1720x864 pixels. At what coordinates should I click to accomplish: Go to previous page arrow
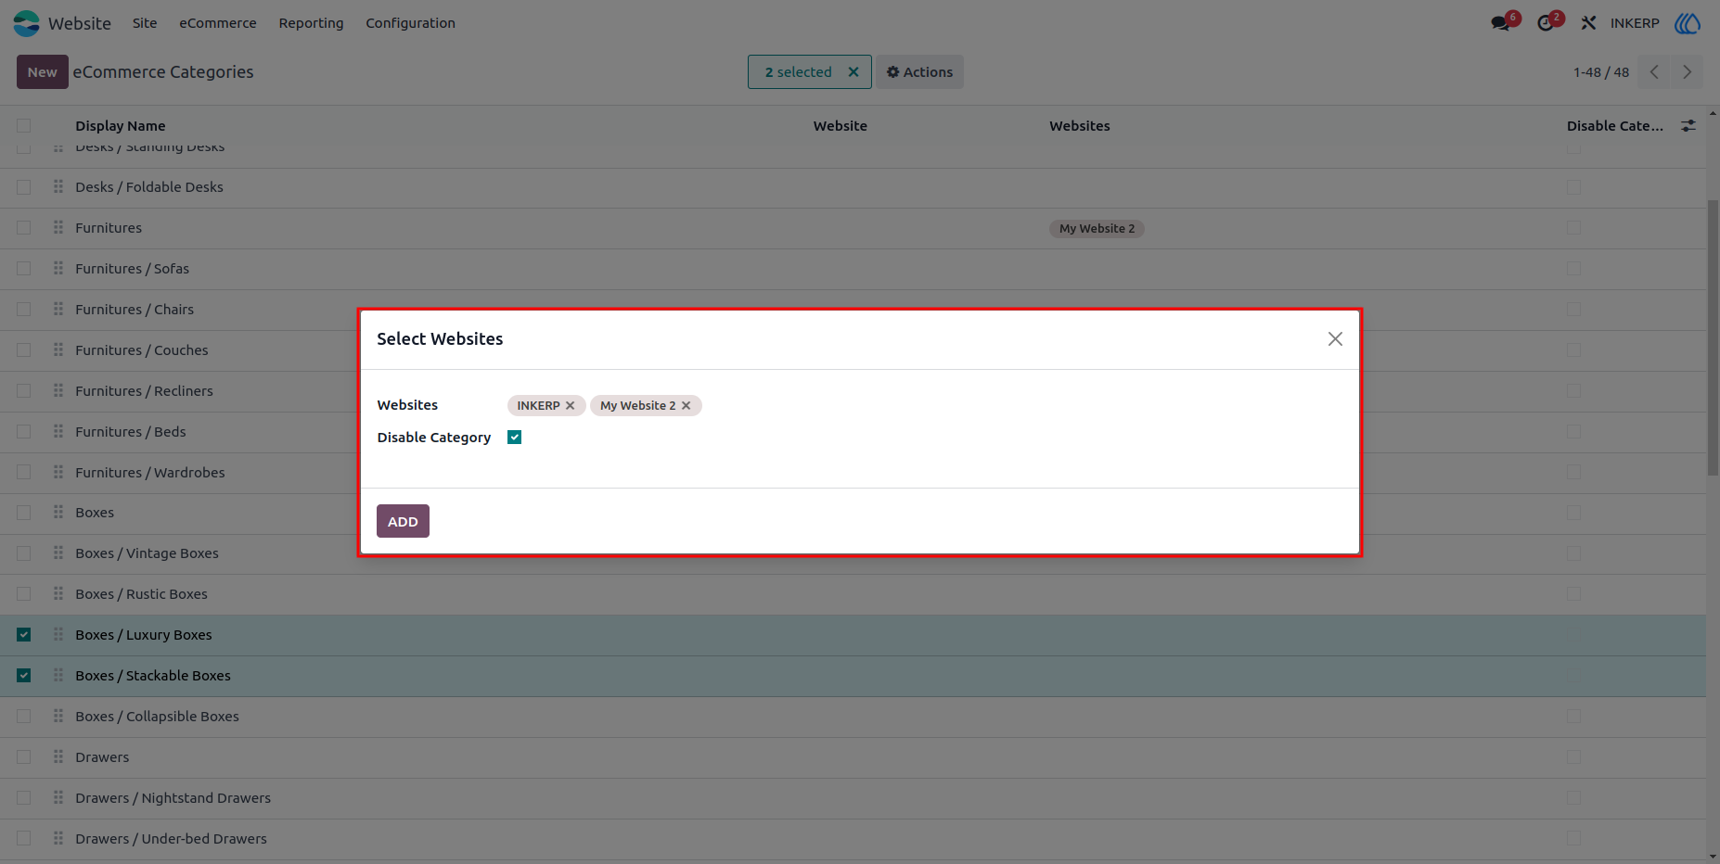1654,72
